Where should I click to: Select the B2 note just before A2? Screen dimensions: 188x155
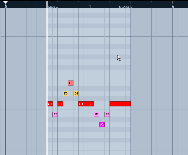coord(97,114)
